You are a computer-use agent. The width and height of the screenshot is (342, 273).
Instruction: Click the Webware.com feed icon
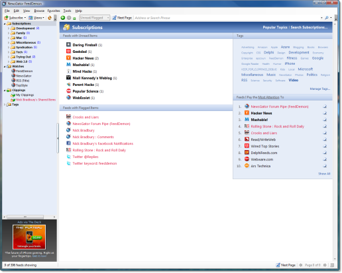pyautogui.click(x=247, y=159)
